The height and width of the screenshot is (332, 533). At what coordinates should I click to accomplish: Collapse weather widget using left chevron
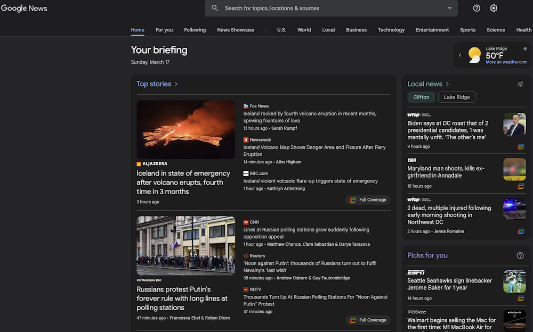(x=460, y=55)
